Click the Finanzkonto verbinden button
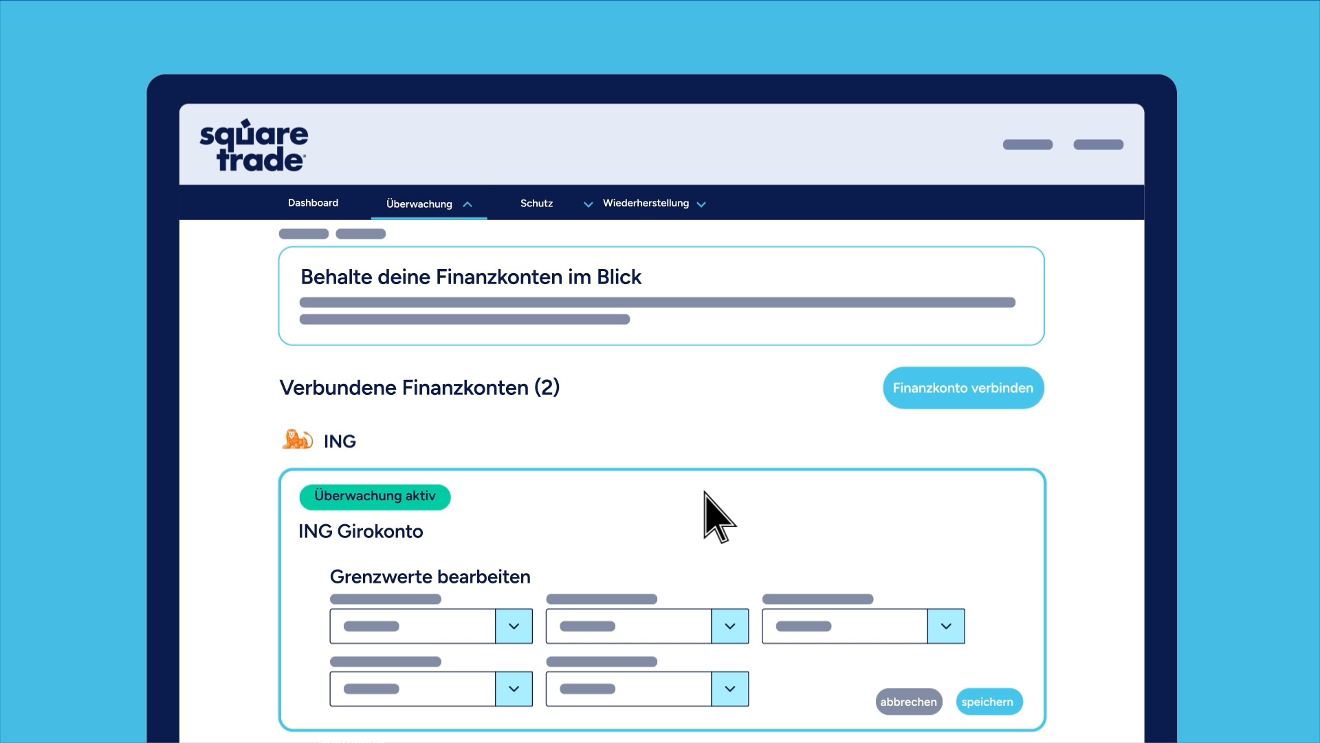The height and width of the screenshot is (743, 1320). point(963,388)
